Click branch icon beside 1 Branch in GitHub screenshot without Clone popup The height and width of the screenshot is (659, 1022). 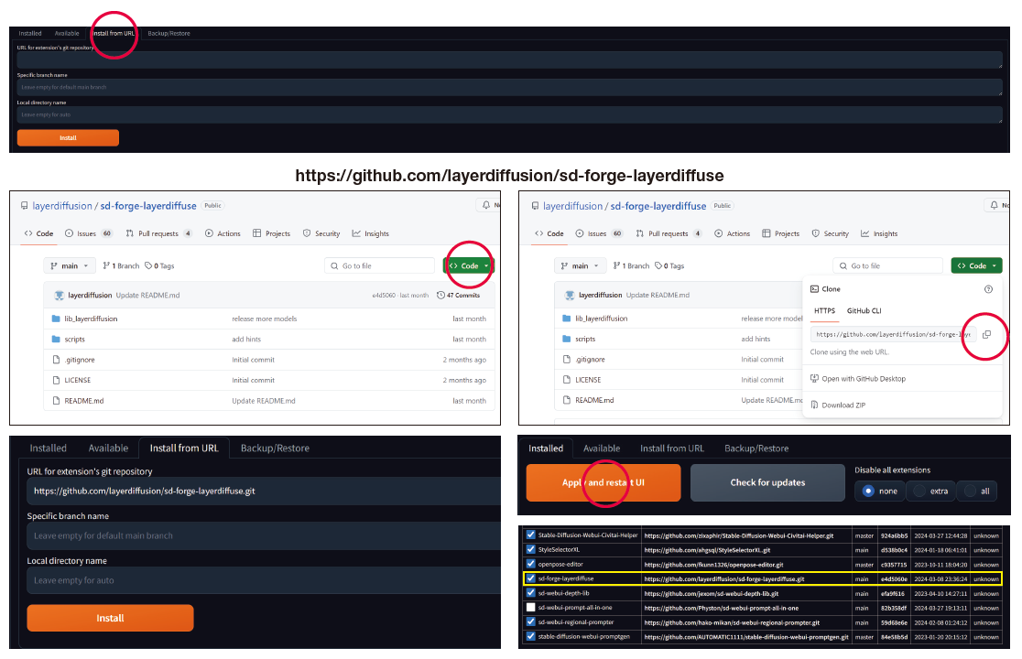click(106, 265)
